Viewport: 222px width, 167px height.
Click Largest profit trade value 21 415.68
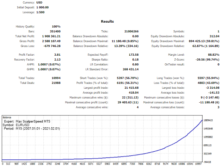click(x=131, y=88)
